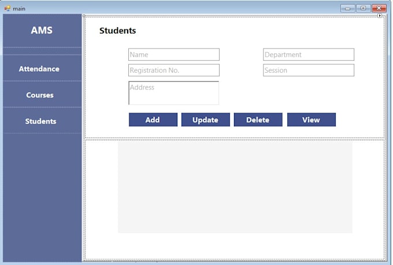Click the panel's top-left resize handle
Image resolution: width=393 pixels, height=265 pixels.
tap(84, 16)
